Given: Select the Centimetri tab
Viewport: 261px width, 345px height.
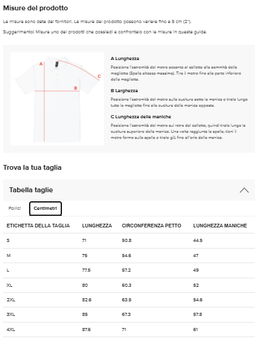Looking at the screenshot, I should pos(46,209).
